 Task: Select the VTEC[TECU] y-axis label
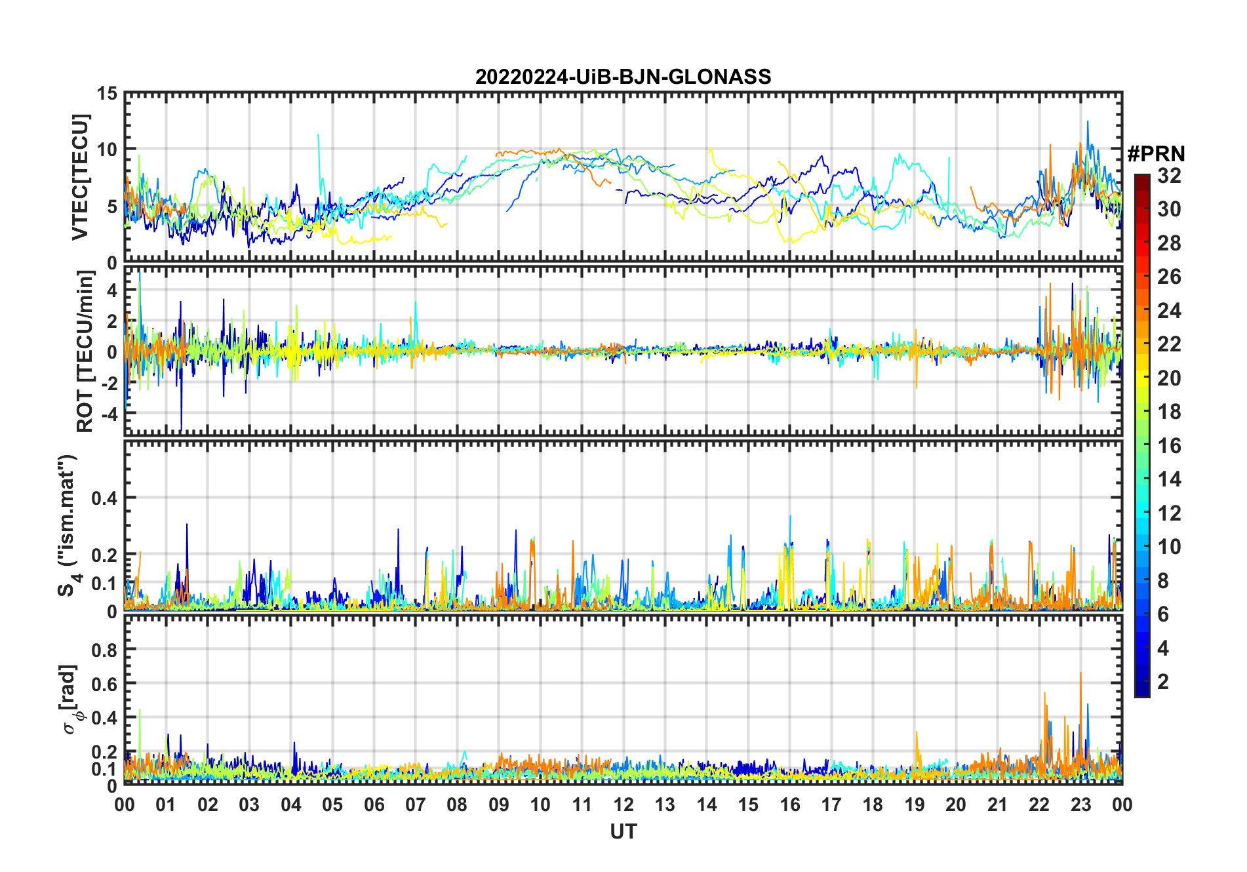click(80, 178)
